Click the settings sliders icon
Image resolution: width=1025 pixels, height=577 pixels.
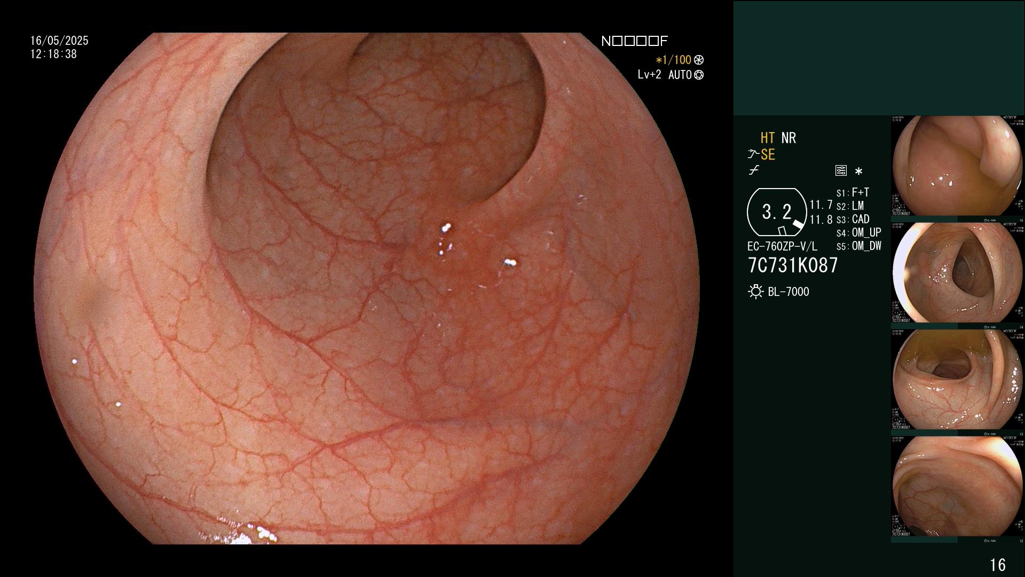[841, 171]
